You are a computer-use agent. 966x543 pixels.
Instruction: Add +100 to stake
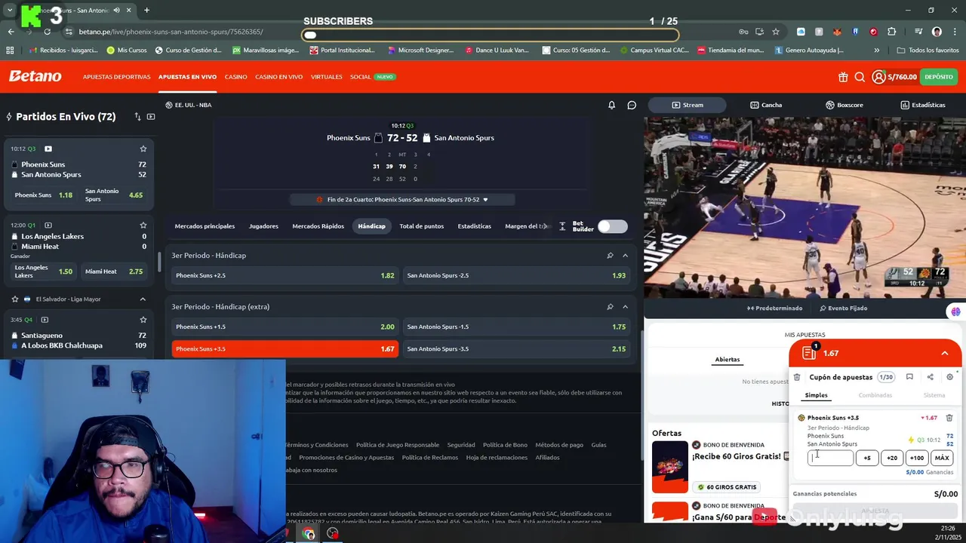[x=917, y=458]
